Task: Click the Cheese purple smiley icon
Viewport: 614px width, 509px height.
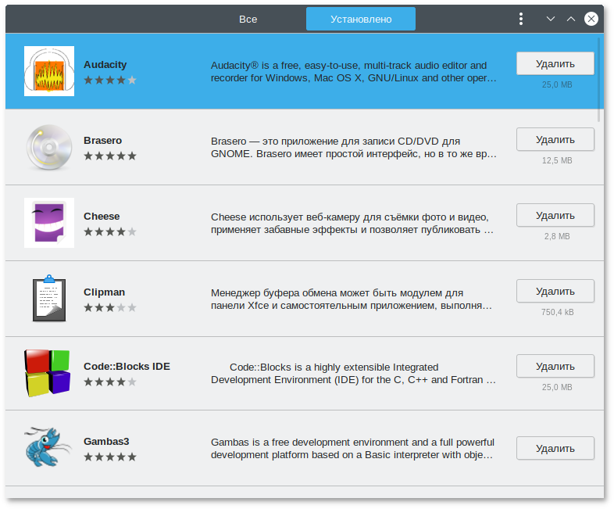Action: 49,223
